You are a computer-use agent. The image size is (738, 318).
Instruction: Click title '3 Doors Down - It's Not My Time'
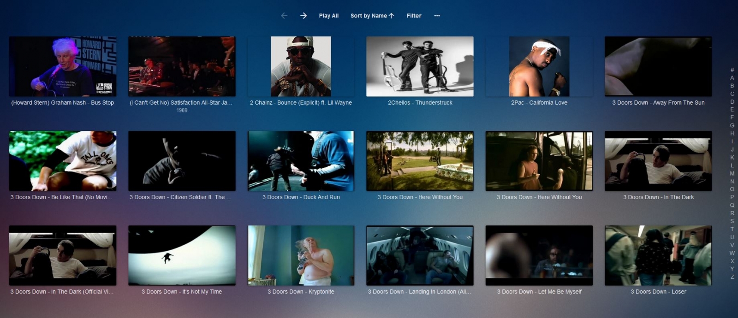[182, 292]
